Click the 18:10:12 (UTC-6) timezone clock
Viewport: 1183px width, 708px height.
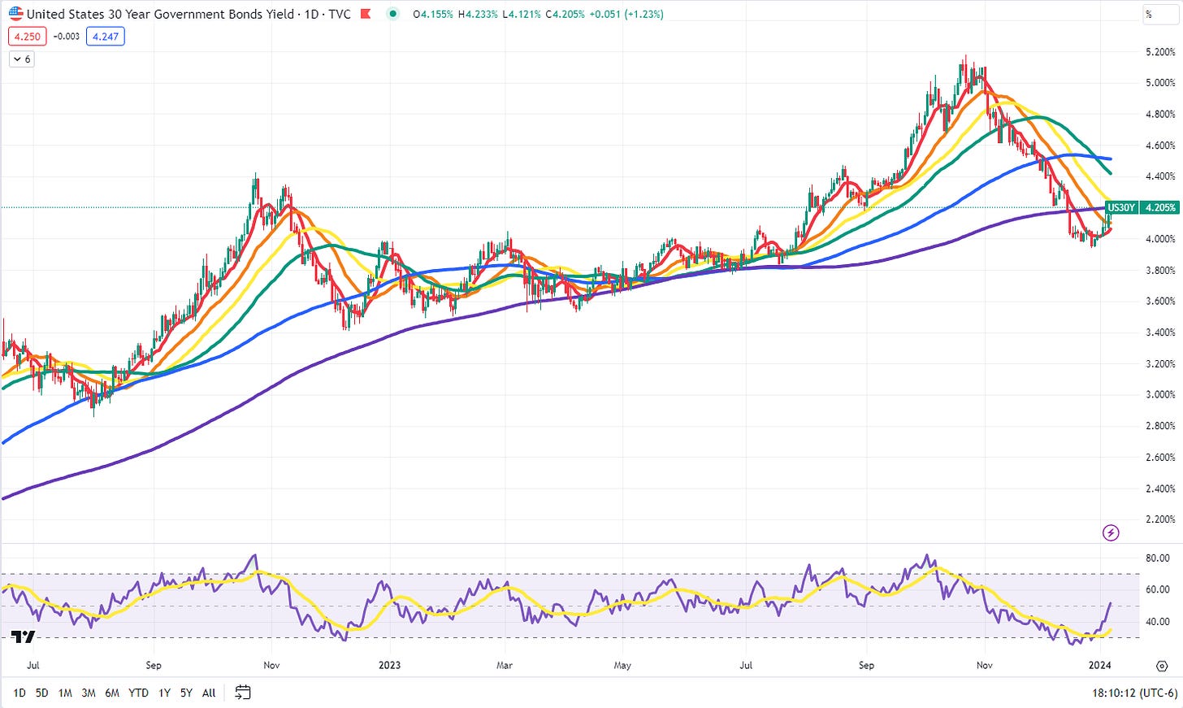[x=1134, y=693]
